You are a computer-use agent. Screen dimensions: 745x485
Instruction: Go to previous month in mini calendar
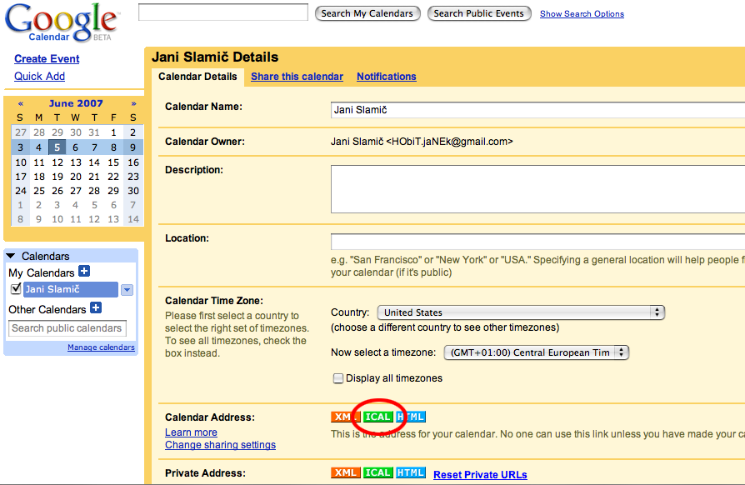20,104
